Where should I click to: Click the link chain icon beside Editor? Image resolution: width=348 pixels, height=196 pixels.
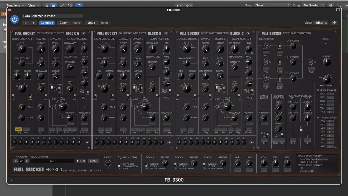tap(334, 23)
